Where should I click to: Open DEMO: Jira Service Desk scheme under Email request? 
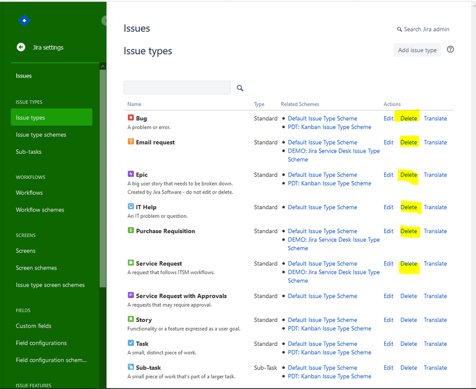[334, 155]
